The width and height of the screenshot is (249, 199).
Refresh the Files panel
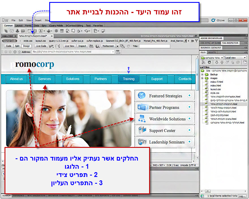209,62
